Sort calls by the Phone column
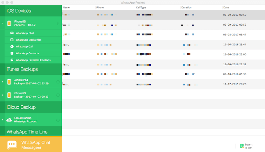265x152 pixels. point(115,7)
